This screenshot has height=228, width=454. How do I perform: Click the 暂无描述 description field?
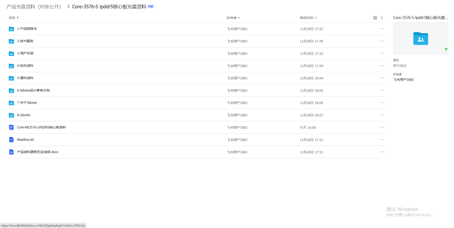[x=400, y=66]
